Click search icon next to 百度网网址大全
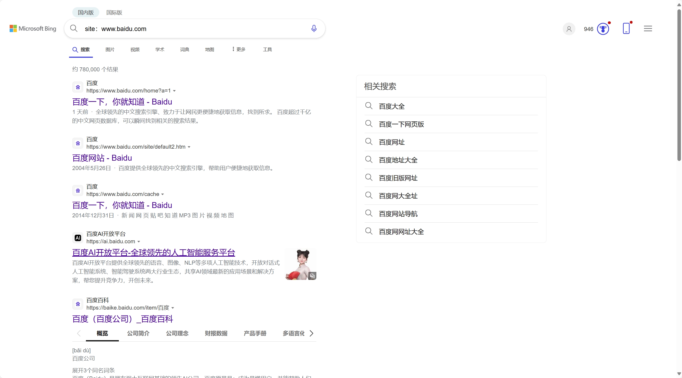This screenshot has width=682, height=378. pos(369,231)
